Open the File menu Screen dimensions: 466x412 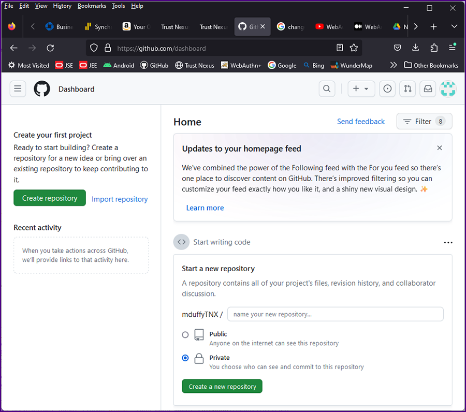(9, 6)
